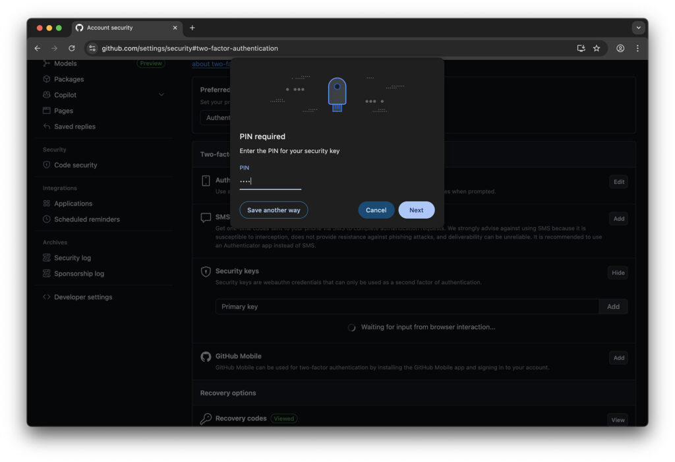675x462 pixels.
Task: Click Edit for the Authenticator app
Action: pos(618,182)
